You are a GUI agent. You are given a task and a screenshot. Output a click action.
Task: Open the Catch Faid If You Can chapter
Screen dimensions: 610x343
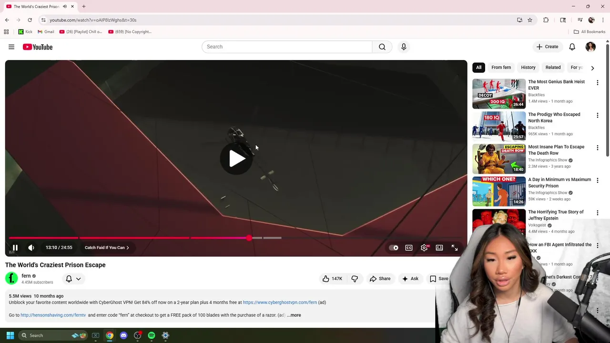[x=107, y=248]
